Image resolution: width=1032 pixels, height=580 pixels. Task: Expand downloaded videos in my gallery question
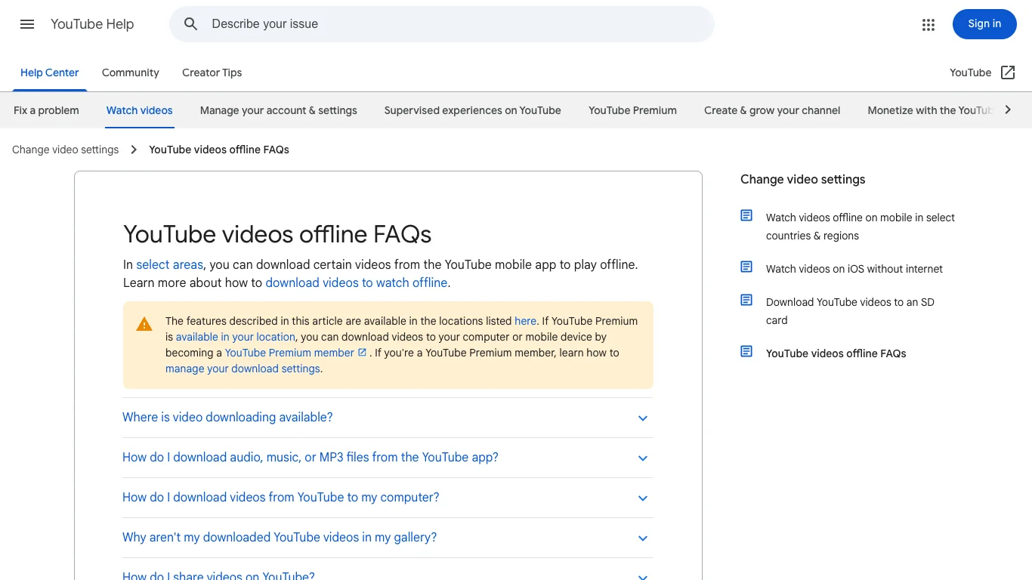tap(643, 538)
